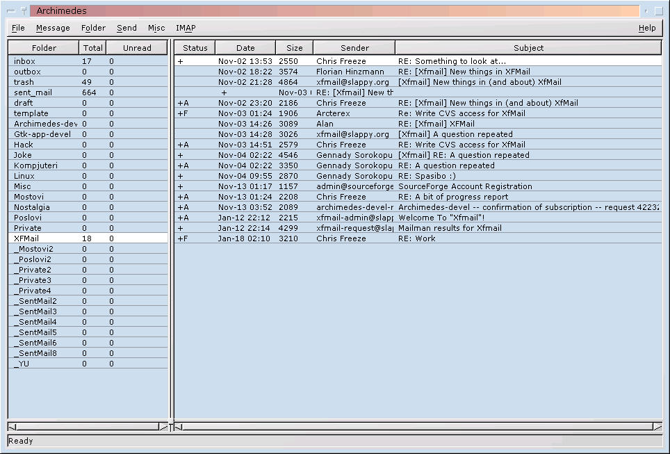
Task: Open the Help menu
Action: [x=646, y=28]
